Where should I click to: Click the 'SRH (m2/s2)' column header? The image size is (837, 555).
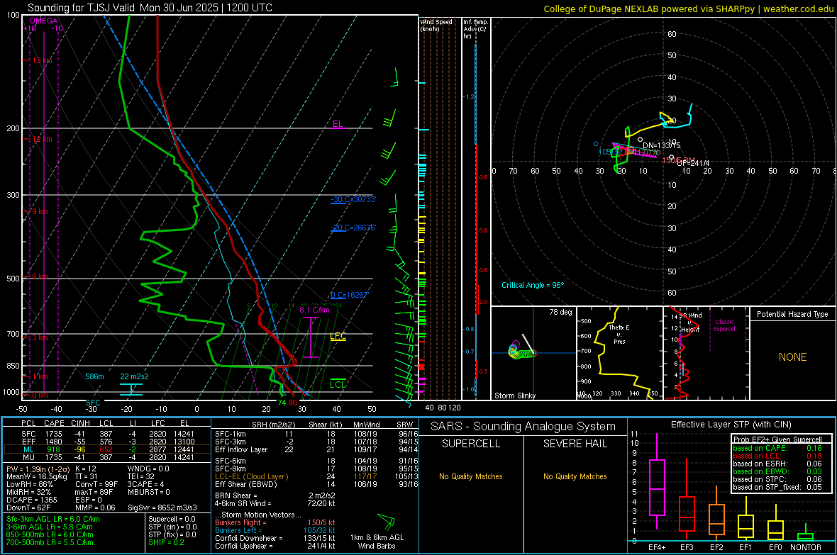tap(274, 425)
